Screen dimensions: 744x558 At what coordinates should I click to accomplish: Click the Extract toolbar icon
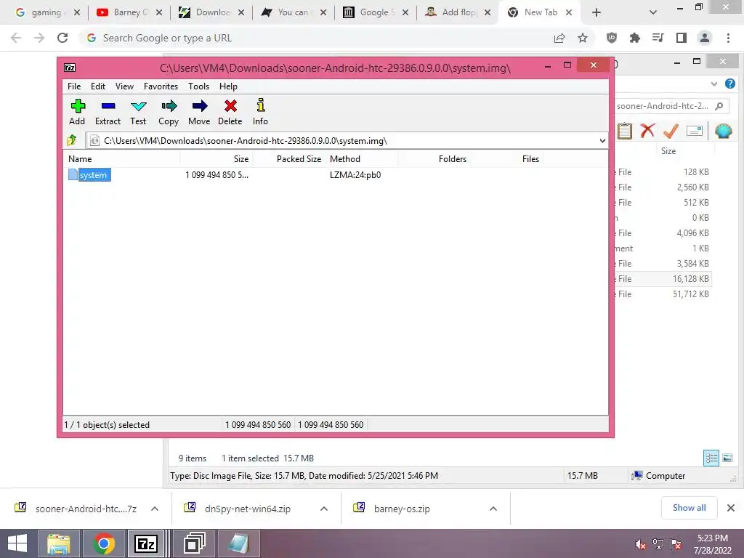(108, 112)
